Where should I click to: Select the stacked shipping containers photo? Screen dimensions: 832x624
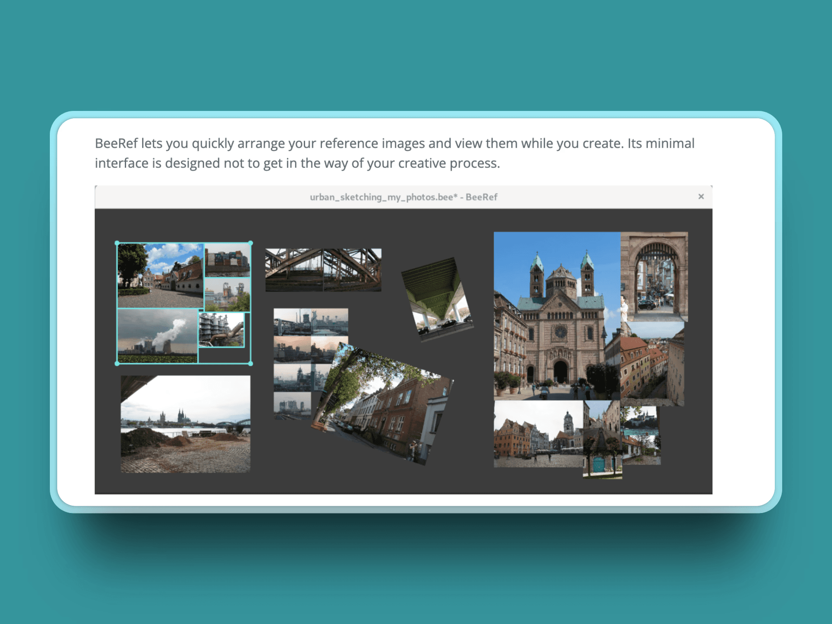coord(227,260)
